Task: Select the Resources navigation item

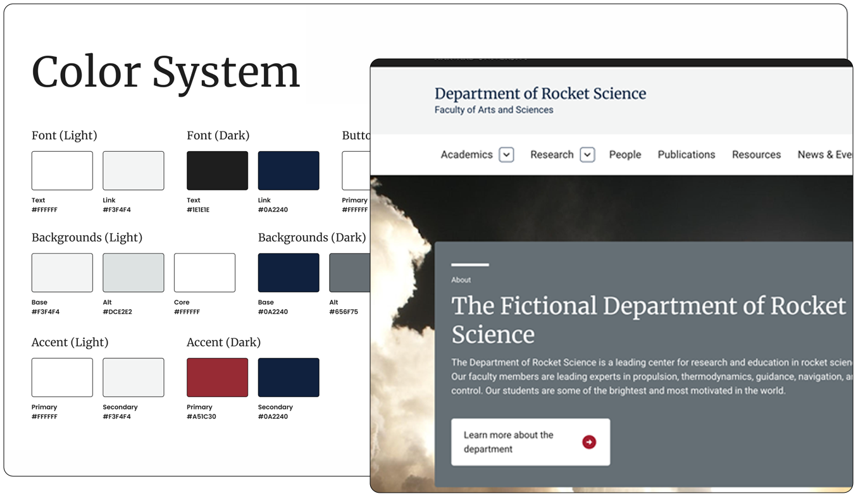Action: point(756,154)
